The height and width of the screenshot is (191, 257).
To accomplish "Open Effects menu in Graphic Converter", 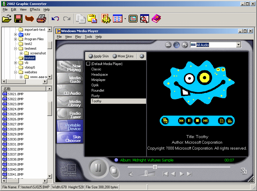I will pos(35,9).
